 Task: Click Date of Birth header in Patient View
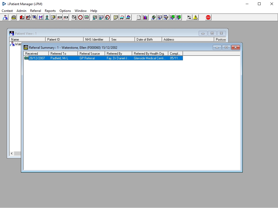[149, 40]
